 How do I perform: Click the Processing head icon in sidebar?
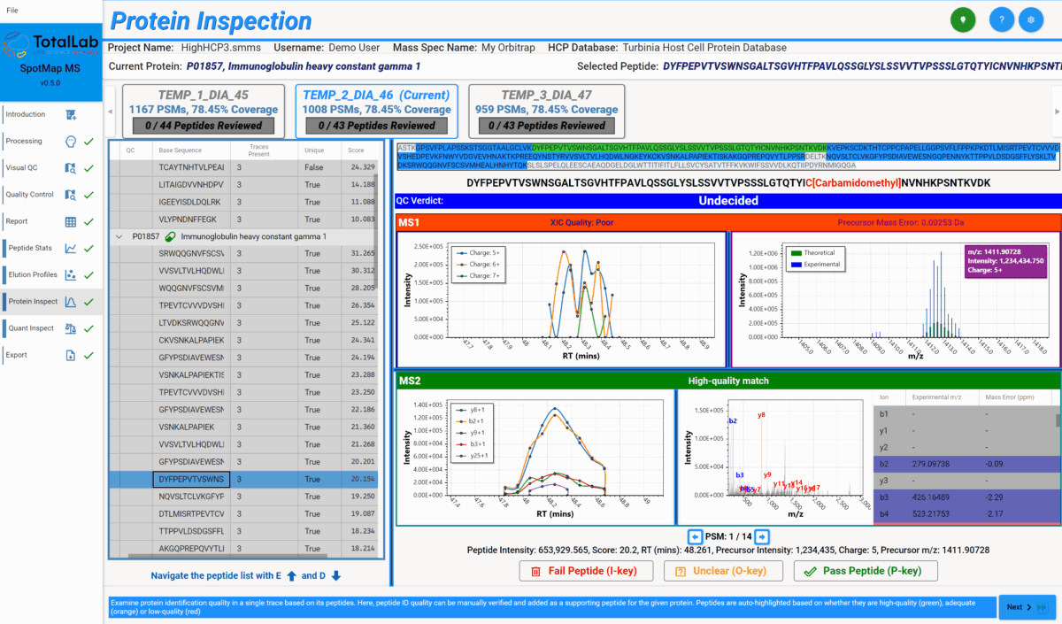click(x=71, y=142)
